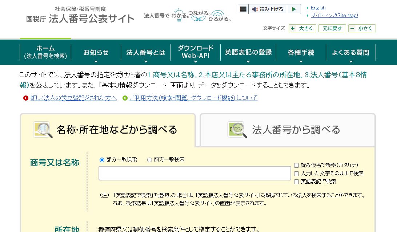Decrease text size with 小さく button
Viewport: 397px width, 232px height.
pyautogui.click(x=362, y=28)
